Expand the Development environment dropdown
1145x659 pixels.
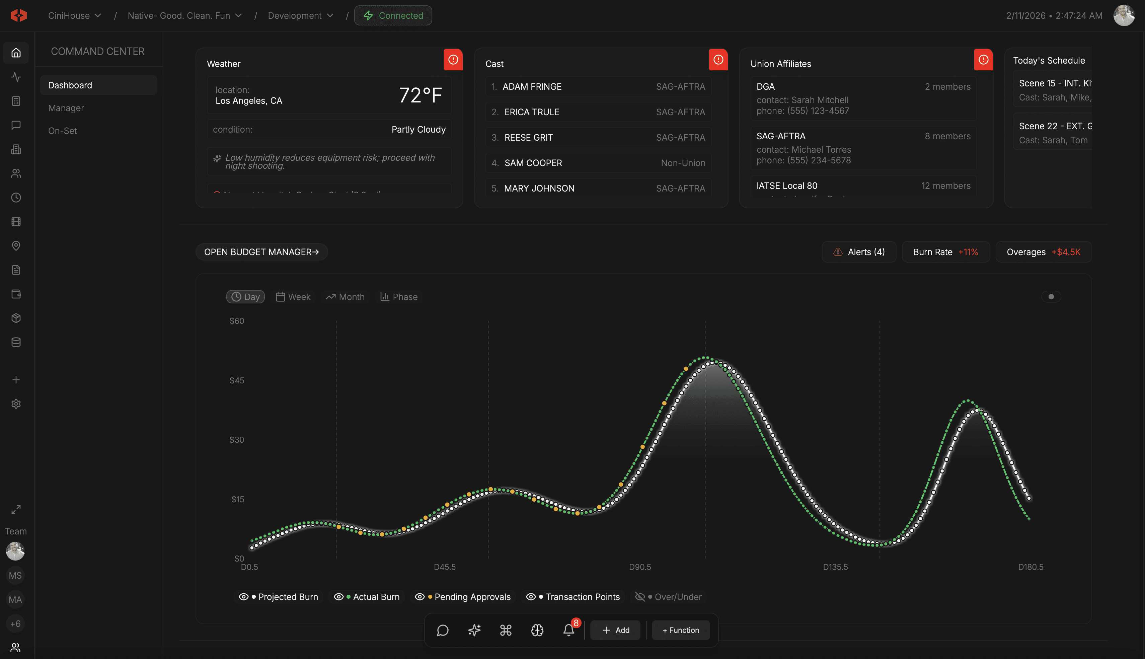(x=300, y=15)
